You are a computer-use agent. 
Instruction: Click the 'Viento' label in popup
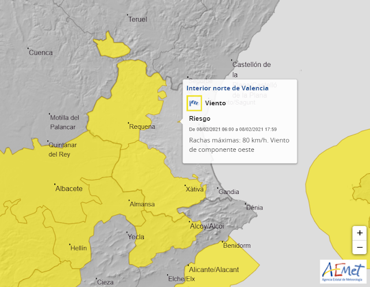215,103
